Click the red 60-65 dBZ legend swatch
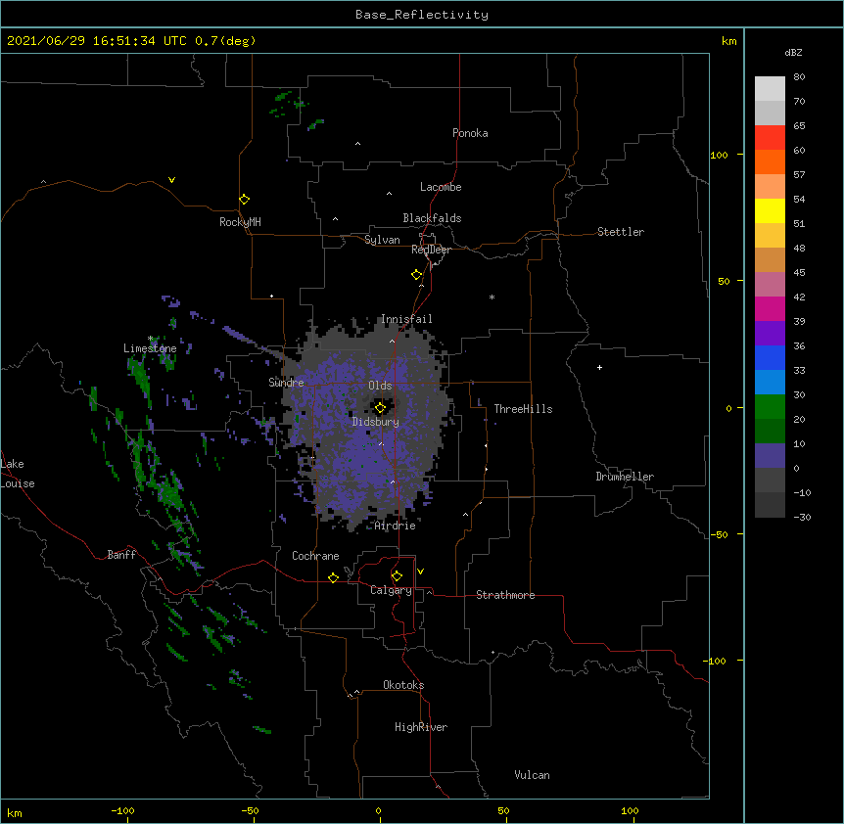 [x=770, y=137]
